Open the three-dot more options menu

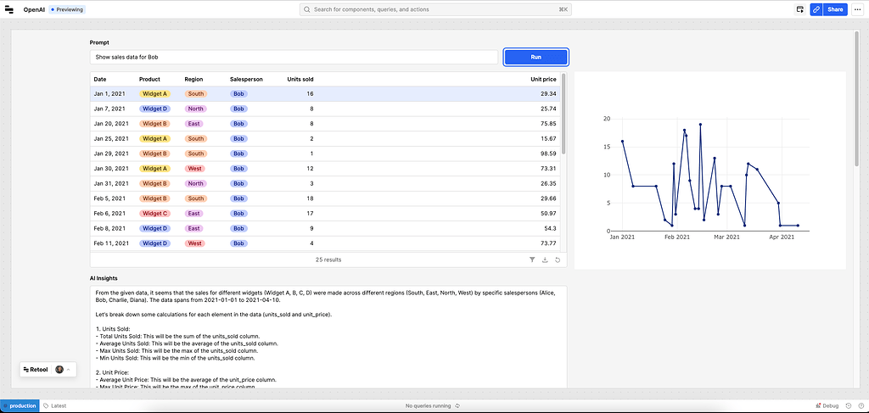click(856, 9)
